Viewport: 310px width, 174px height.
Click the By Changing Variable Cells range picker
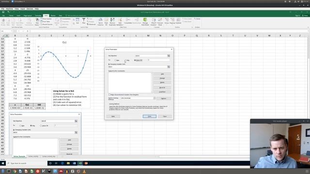169,67
